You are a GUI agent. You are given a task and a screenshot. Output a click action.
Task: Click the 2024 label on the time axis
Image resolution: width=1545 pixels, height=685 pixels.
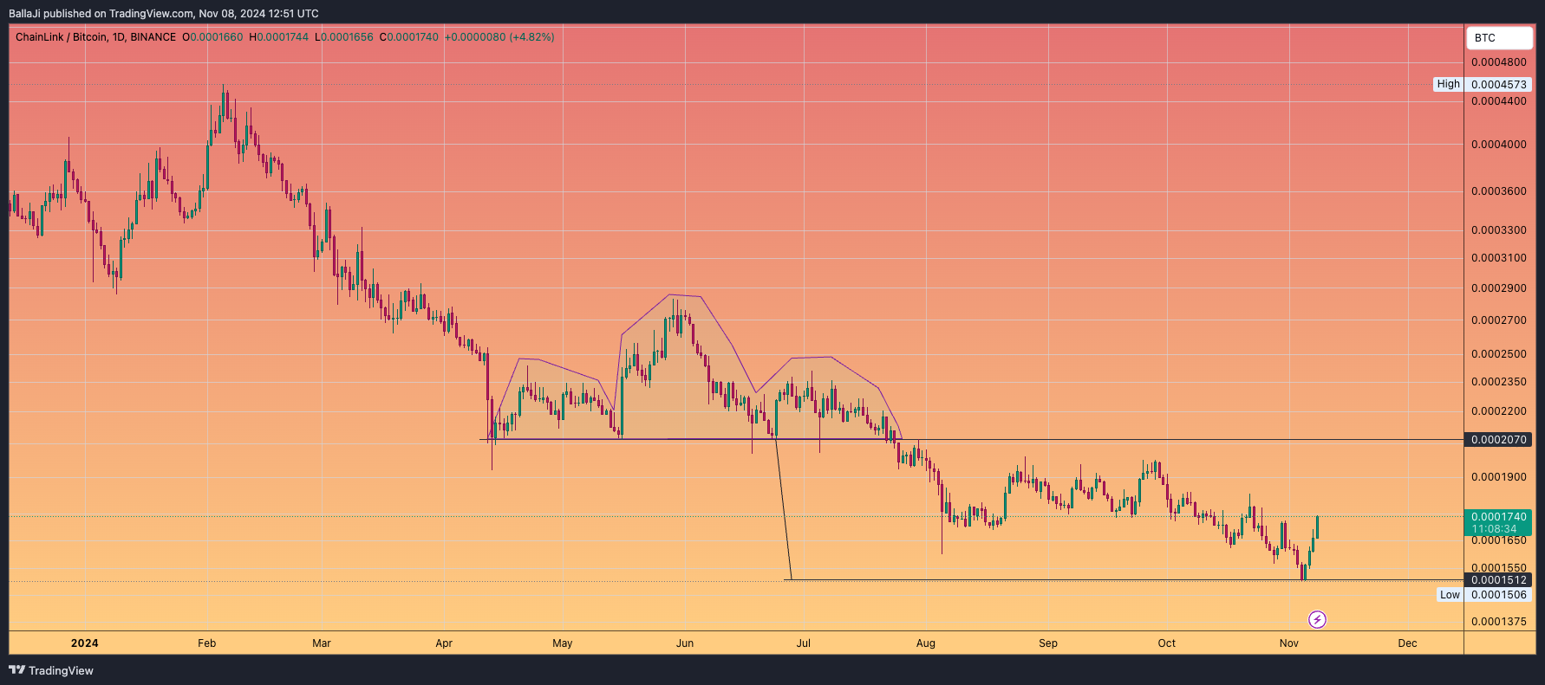[x=84, y=643]
